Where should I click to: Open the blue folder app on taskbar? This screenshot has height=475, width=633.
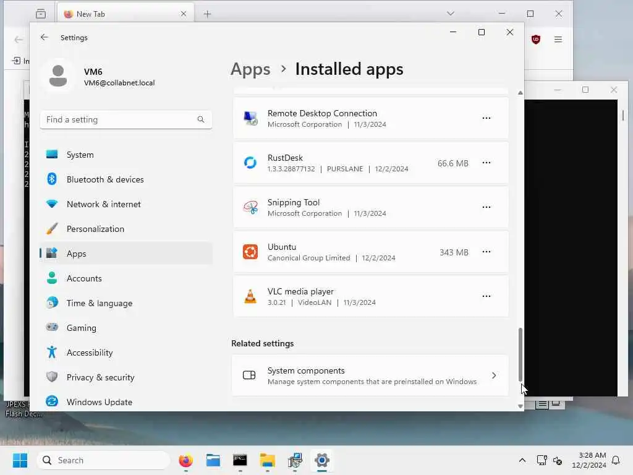(x=213, y=460)
